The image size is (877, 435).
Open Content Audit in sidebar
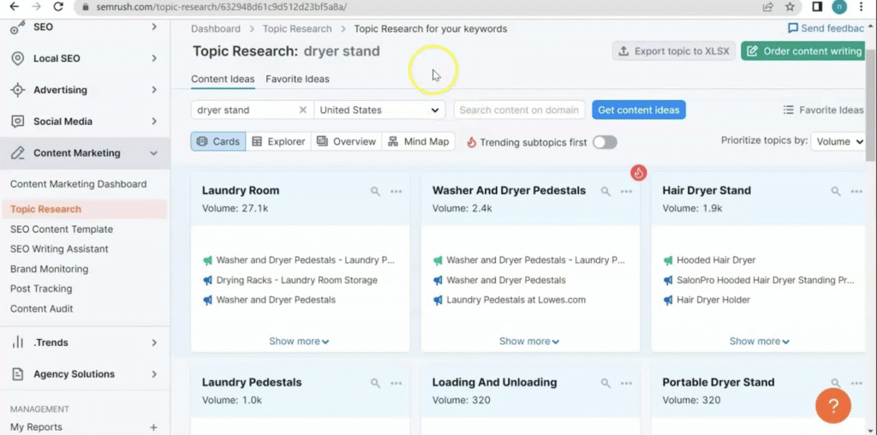coord(41,308)
